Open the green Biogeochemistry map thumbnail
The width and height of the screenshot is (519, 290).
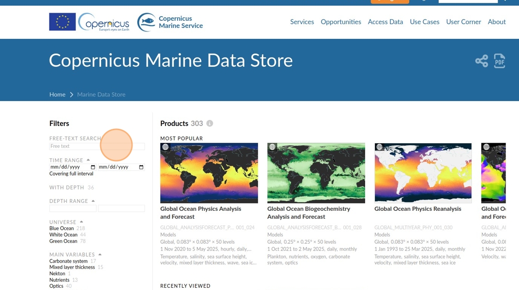(316, 173)
